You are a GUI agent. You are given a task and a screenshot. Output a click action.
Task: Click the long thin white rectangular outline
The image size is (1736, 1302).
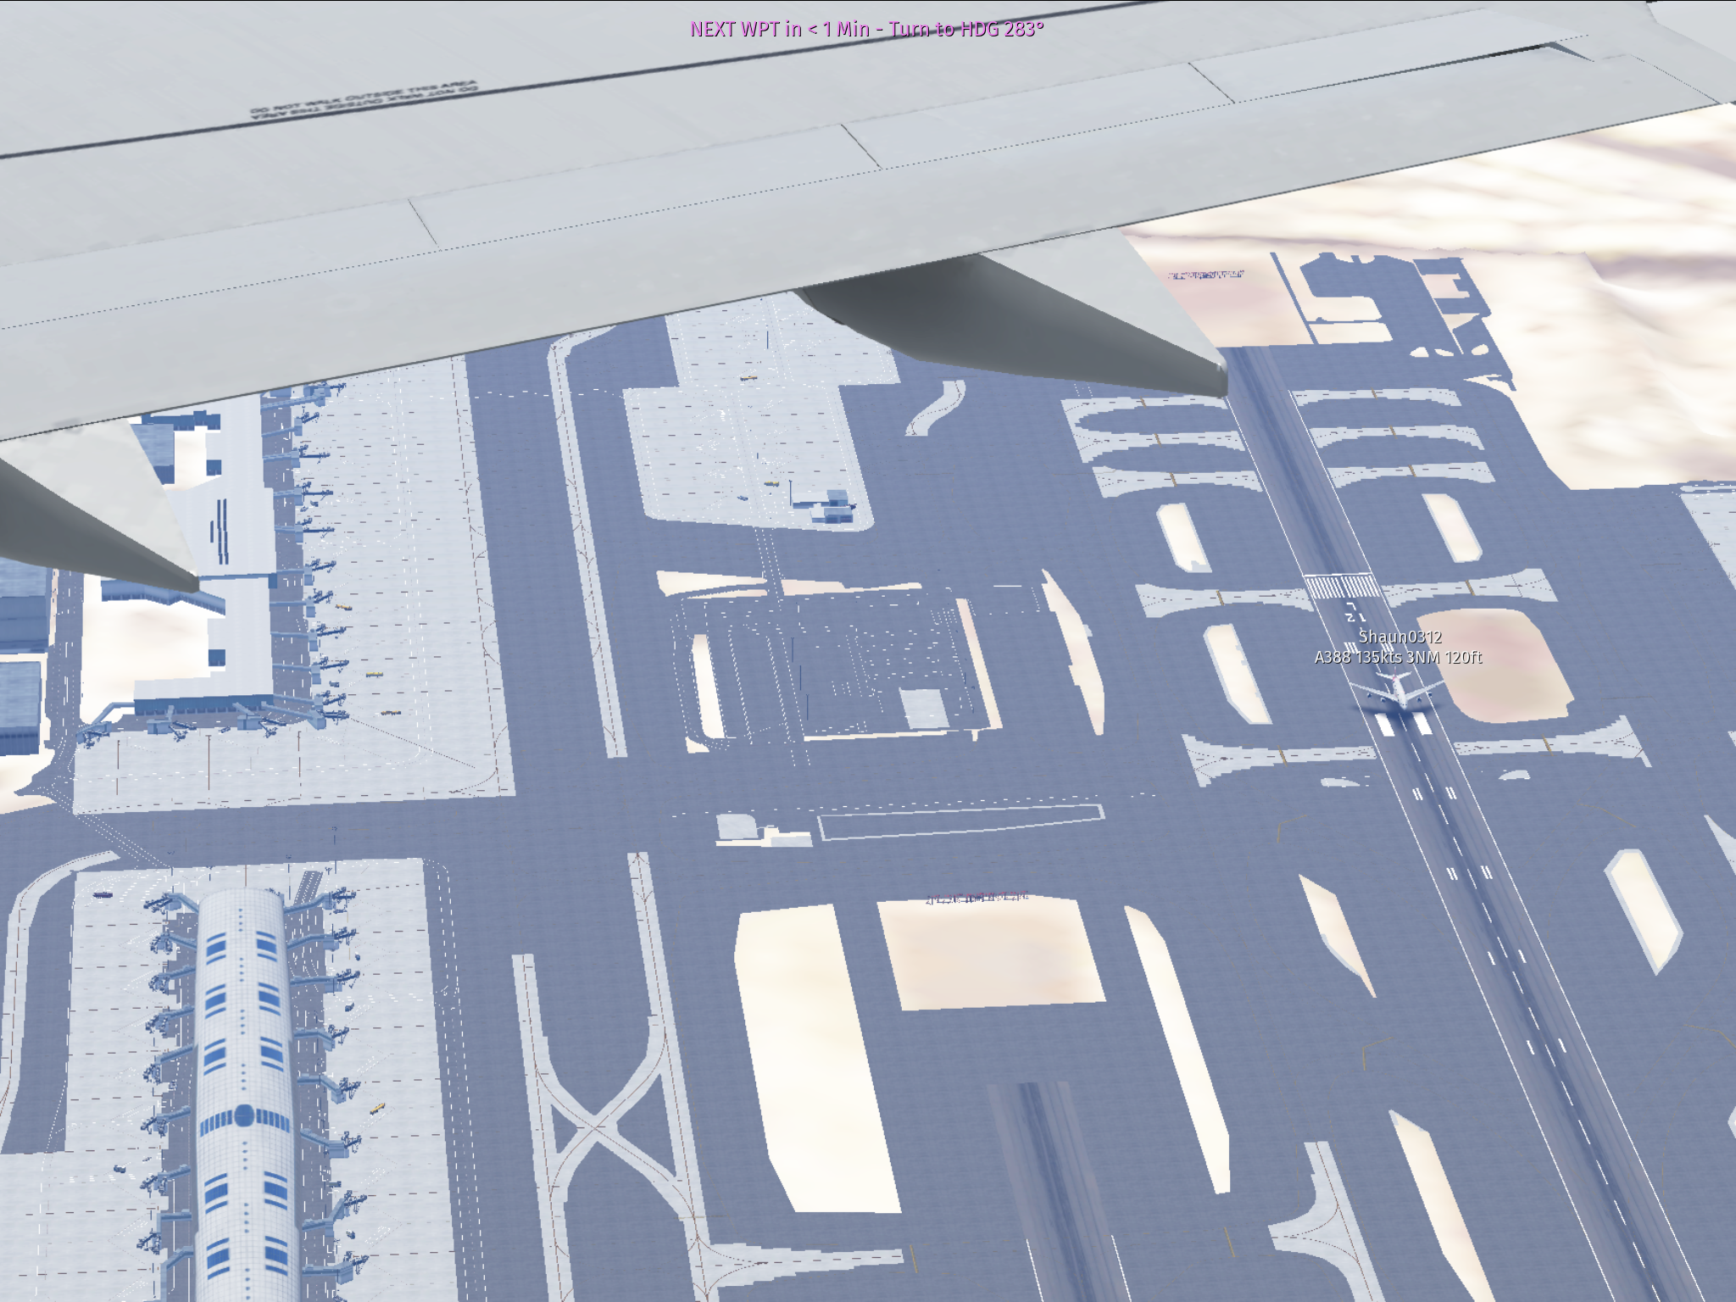[960, 822]
